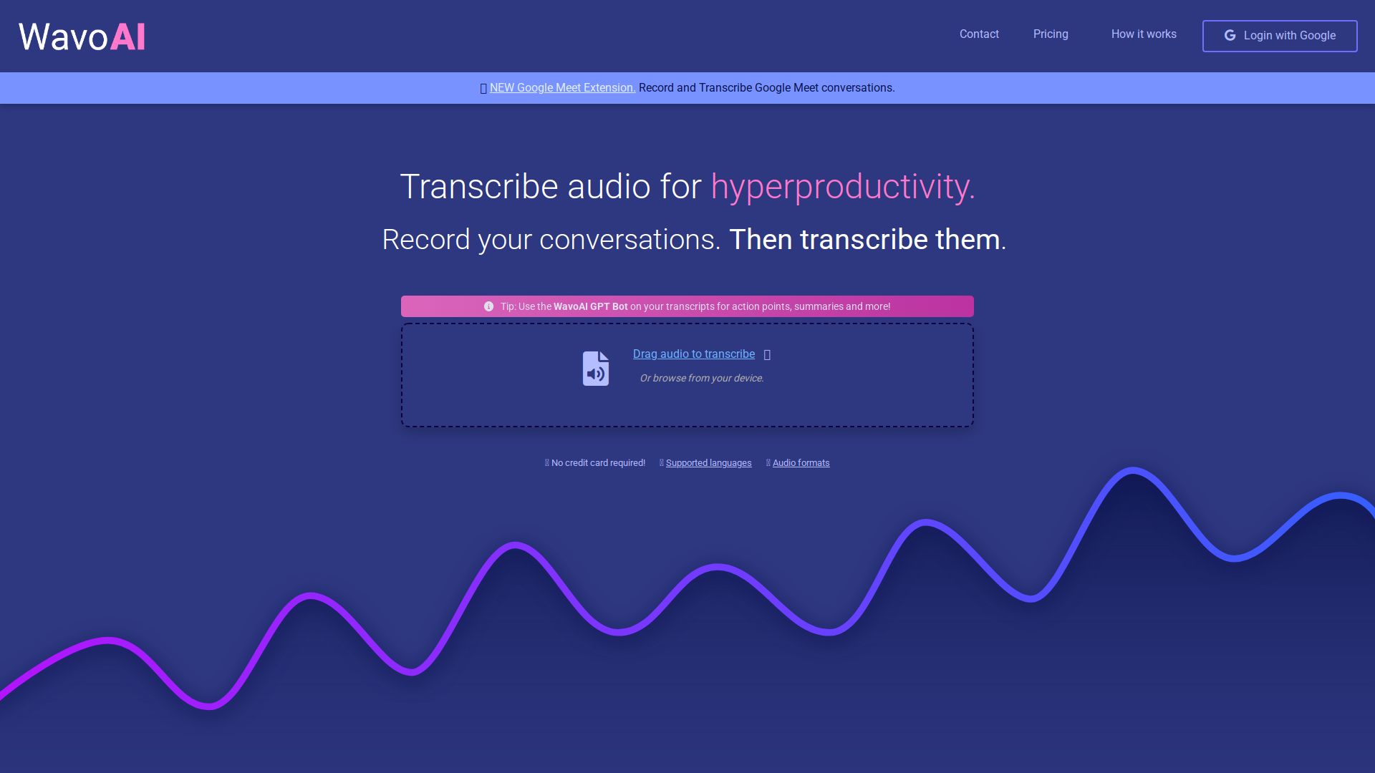Click 'Record and Transcribe Google Meet conversations.' text
This screenshot has width=1375, height=773.
[767, 88]
